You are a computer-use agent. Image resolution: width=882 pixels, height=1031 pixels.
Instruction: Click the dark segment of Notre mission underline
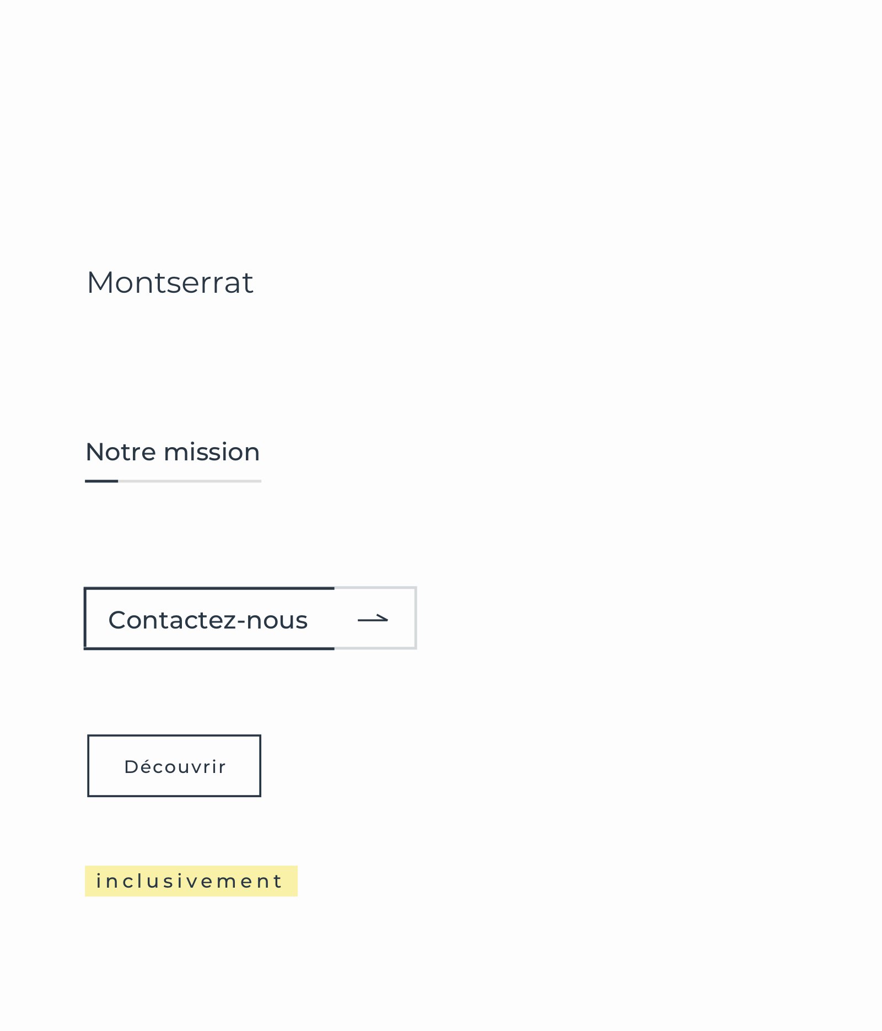click(101, 481)
